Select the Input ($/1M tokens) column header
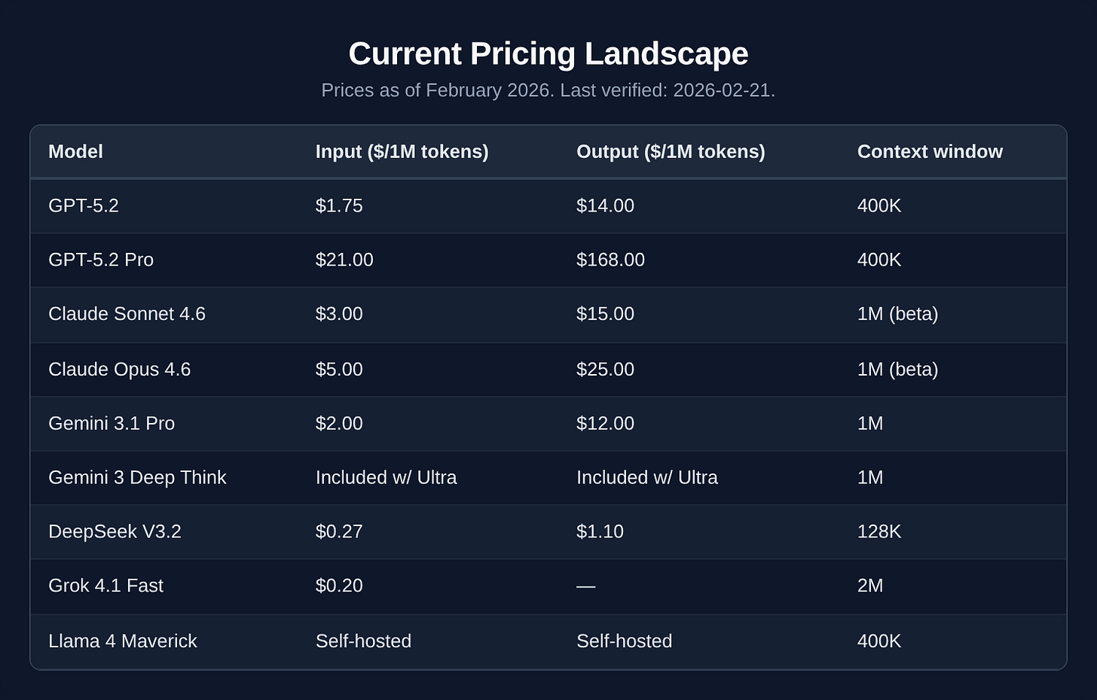Viewport: 1097px width, 700px height. click(402, 151)
